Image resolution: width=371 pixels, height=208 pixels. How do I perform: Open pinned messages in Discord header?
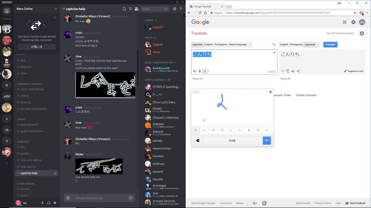(x=130, y=9)
